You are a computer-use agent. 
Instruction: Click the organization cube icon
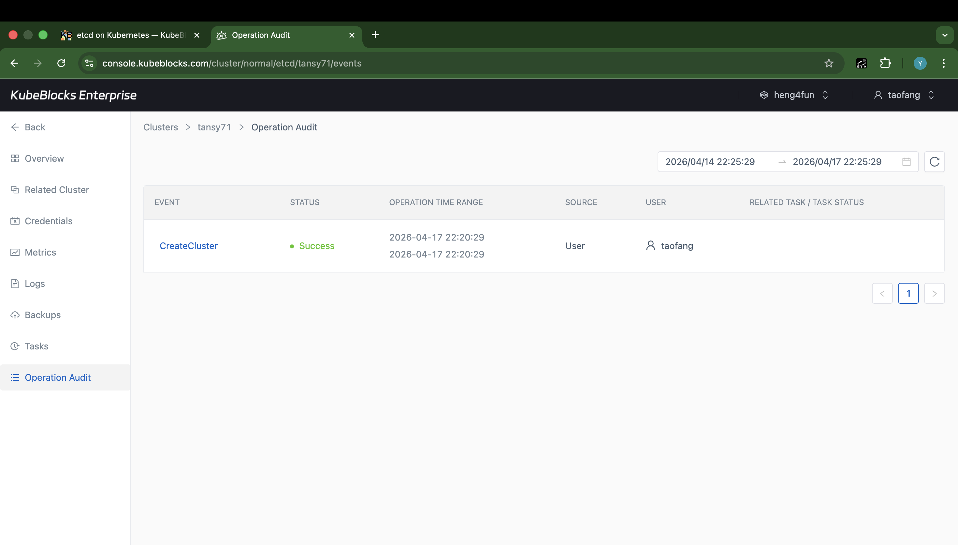[764, 95]
